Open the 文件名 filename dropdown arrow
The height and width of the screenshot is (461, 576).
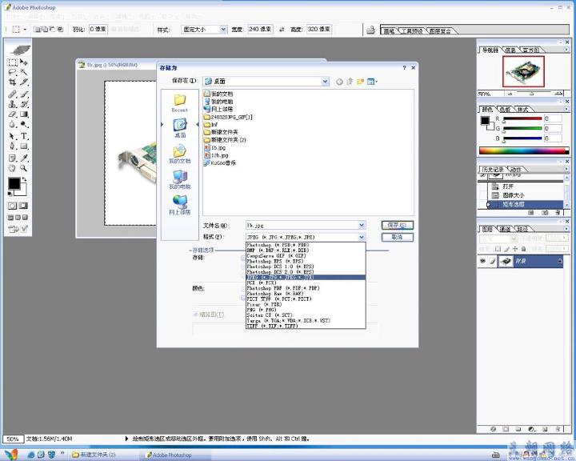[362, 225]
